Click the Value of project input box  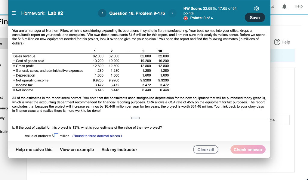56,136
